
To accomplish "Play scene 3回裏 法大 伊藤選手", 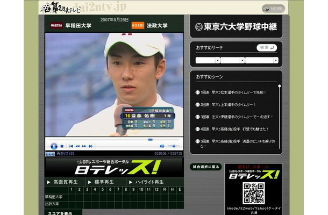I will coord(237,117).
